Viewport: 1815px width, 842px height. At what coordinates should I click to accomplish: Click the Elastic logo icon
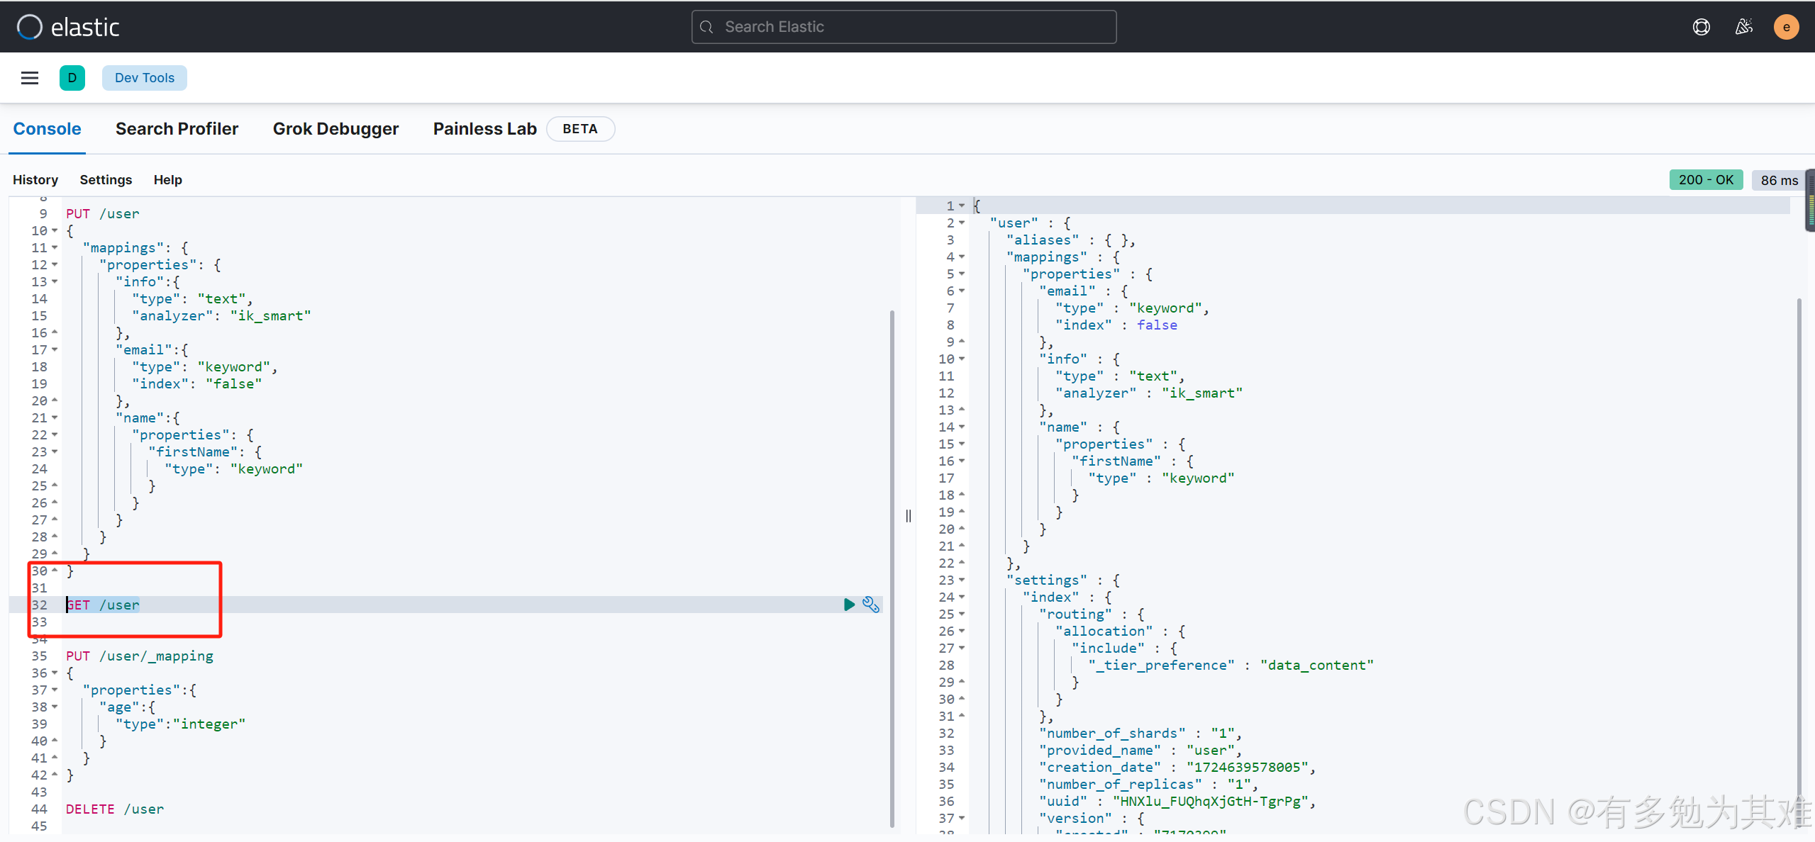click(x=29, y=27)
